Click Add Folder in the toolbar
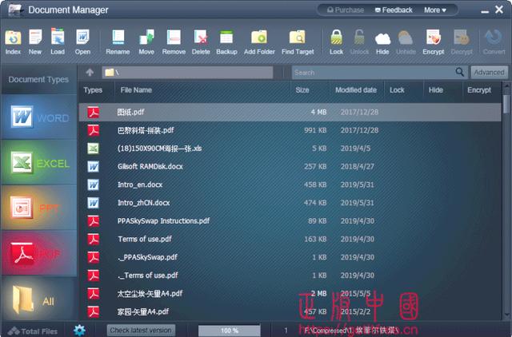The height and width of the screenshot is (337, 512). [259, 42]
